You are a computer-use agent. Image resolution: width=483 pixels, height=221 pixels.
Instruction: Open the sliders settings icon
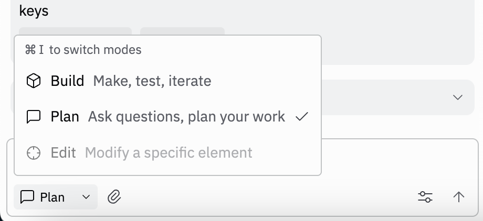coord(425,197)
